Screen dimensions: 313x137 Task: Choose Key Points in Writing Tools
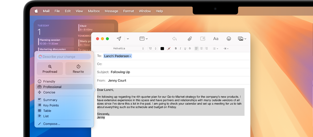click(x=51, y=105)
